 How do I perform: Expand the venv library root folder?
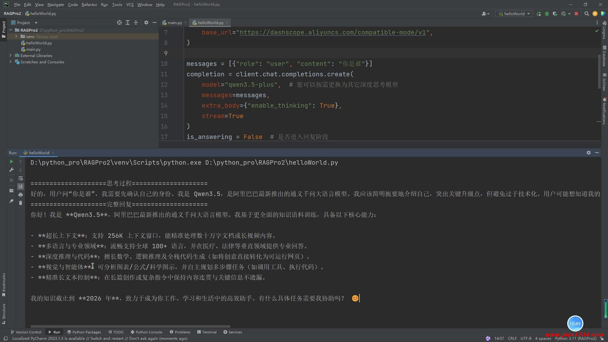coord(16,36)
